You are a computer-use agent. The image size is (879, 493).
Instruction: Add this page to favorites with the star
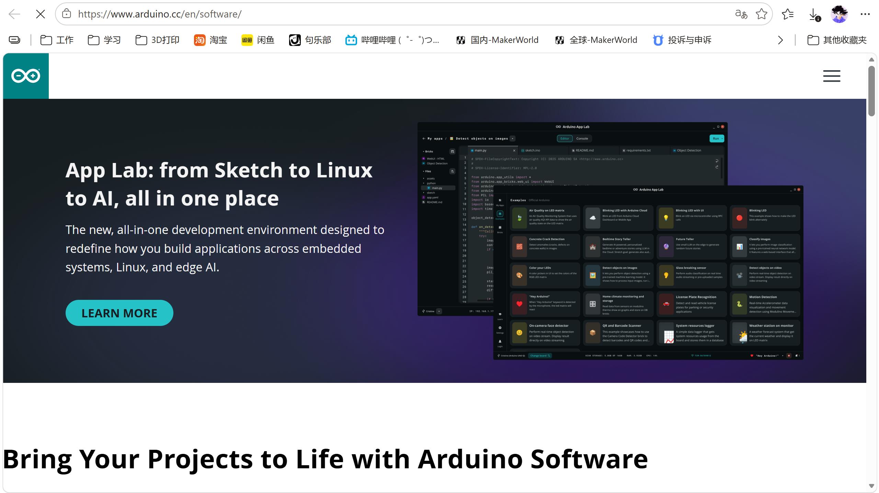pyautogui.click(x=762, y=14)
